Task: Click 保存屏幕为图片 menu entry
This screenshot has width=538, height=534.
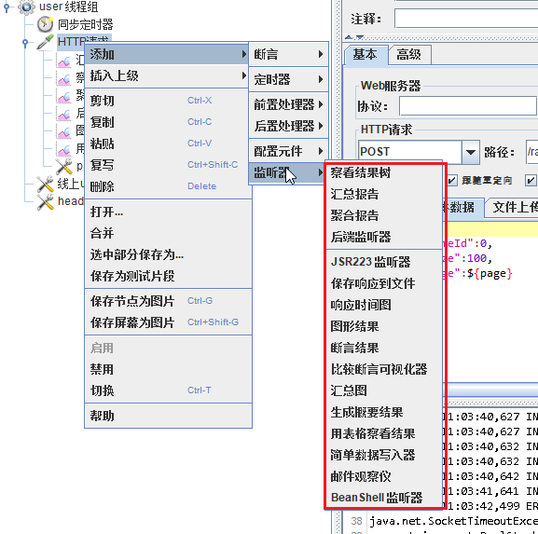Action: (167, 322)
